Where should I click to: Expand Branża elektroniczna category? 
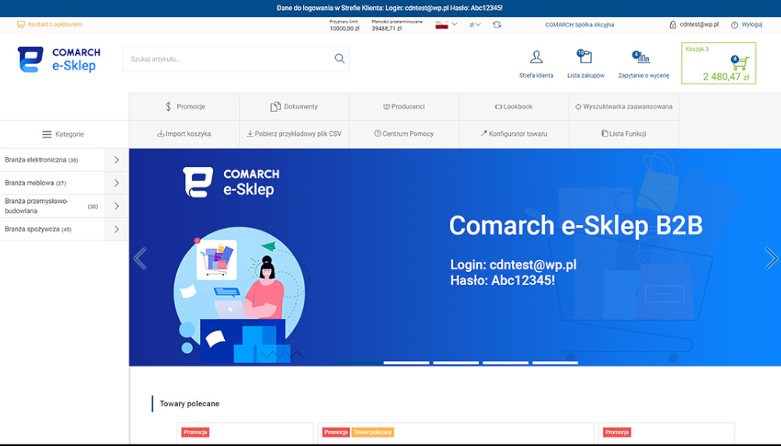[116, 160]
